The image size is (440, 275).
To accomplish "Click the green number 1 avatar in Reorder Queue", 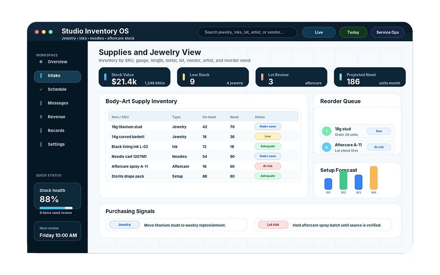I will point(327,131).
